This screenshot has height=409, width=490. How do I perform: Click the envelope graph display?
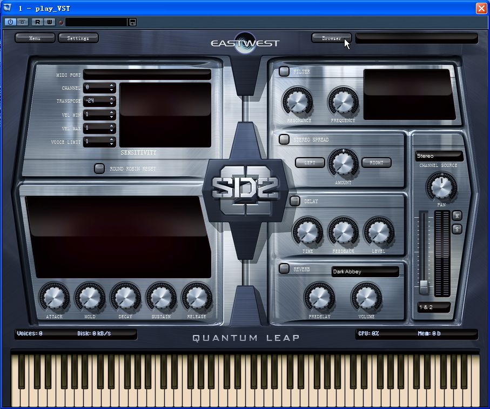pyautogui.click(x=118, y=237)
